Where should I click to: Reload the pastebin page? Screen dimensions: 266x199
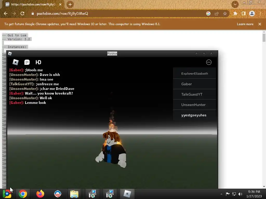coord(22,13)
